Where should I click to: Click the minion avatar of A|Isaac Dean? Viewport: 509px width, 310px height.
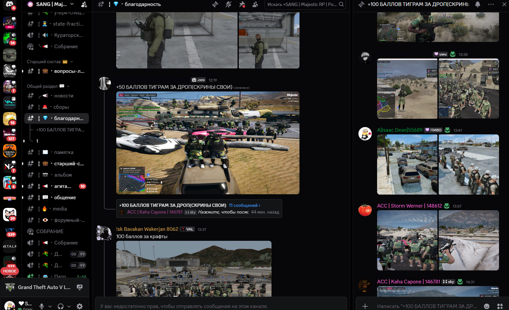click(x=365, y=134)
